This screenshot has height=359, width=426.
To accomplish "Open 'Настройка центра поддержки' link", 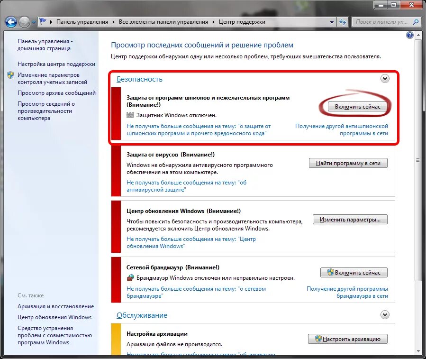I will (x=56, y=64).
